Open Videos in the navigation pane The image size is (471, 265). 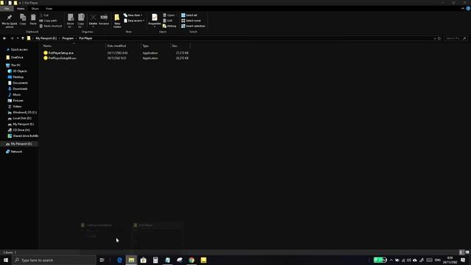[x=17, y=106]
